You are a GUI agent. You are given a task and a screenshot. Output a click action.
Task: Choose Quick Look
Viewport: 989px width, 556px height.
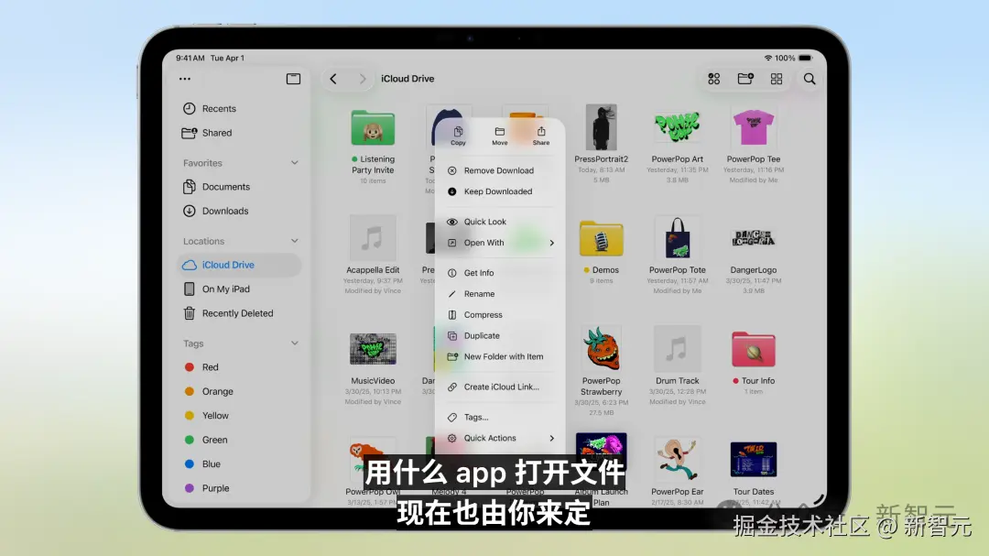[500, 222]
